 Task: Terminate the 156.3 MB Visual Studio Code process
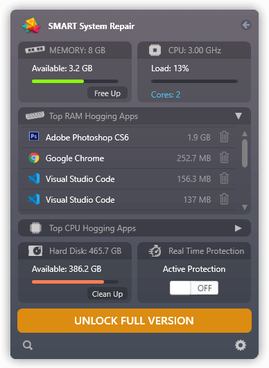224,178
